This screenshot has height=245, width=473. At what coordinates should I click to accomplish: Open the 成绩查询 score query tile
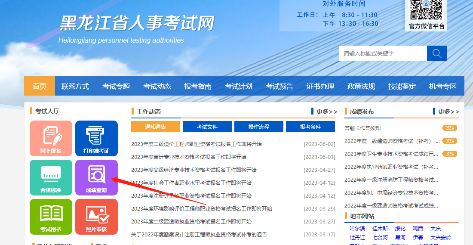96,177
